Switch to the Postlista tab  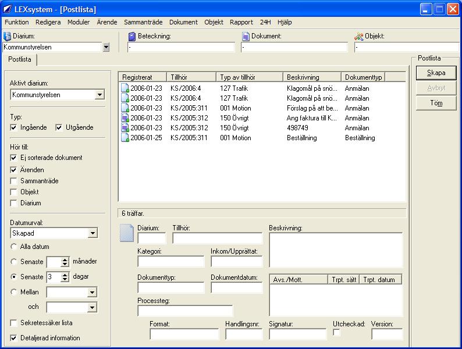click(19, 59)
